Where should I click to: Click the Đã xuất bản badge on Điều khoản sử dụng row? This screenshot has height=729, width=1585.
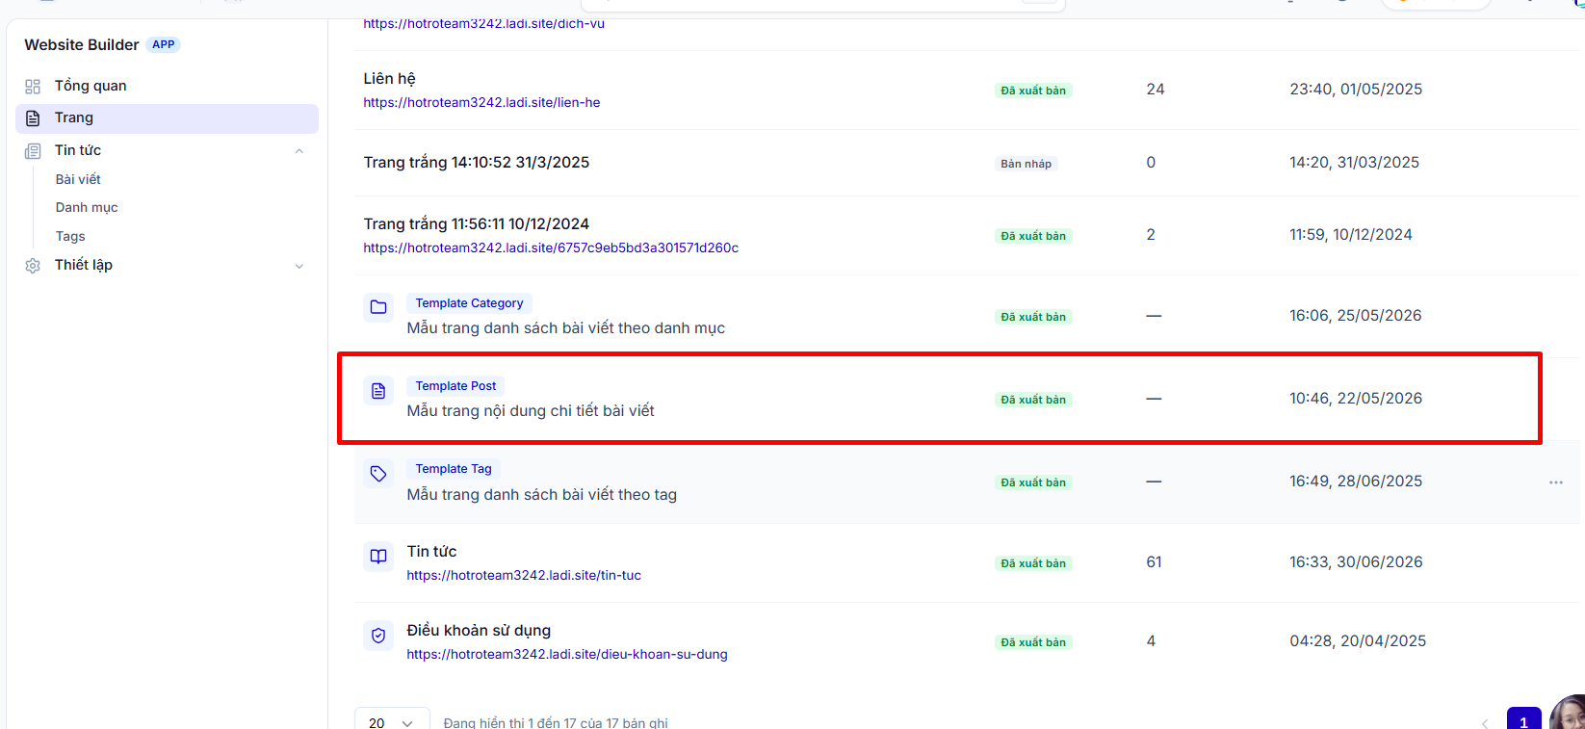pyautogui.click(x=1033, y=642)
